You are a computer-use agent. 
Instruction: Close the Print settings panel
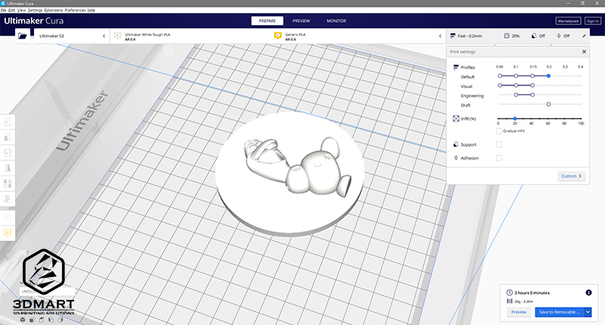584,51
